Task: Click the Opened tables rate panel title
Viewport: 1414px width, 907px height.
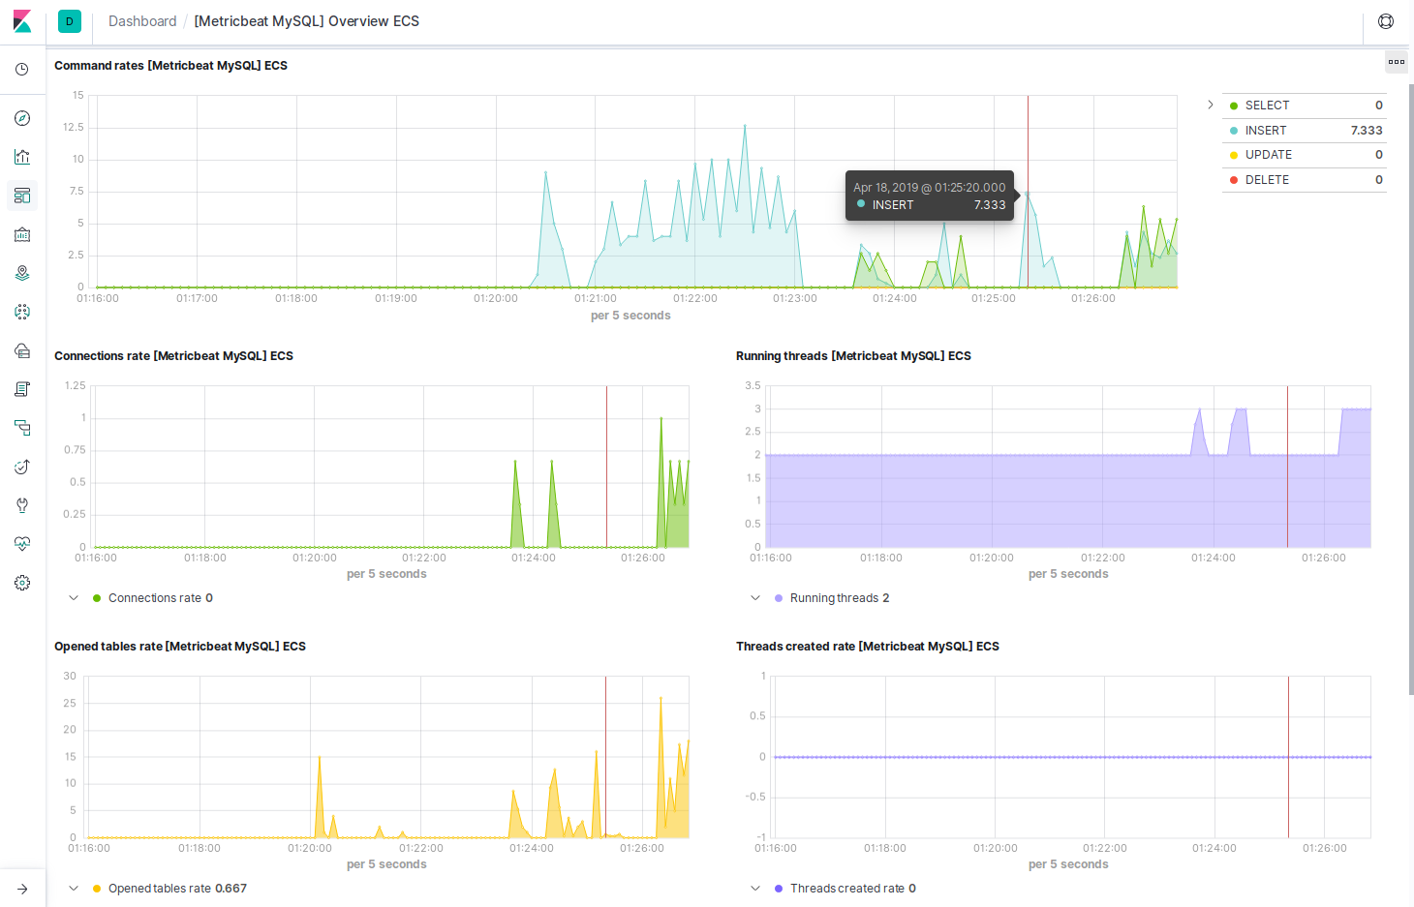Action: coord(180,647)
